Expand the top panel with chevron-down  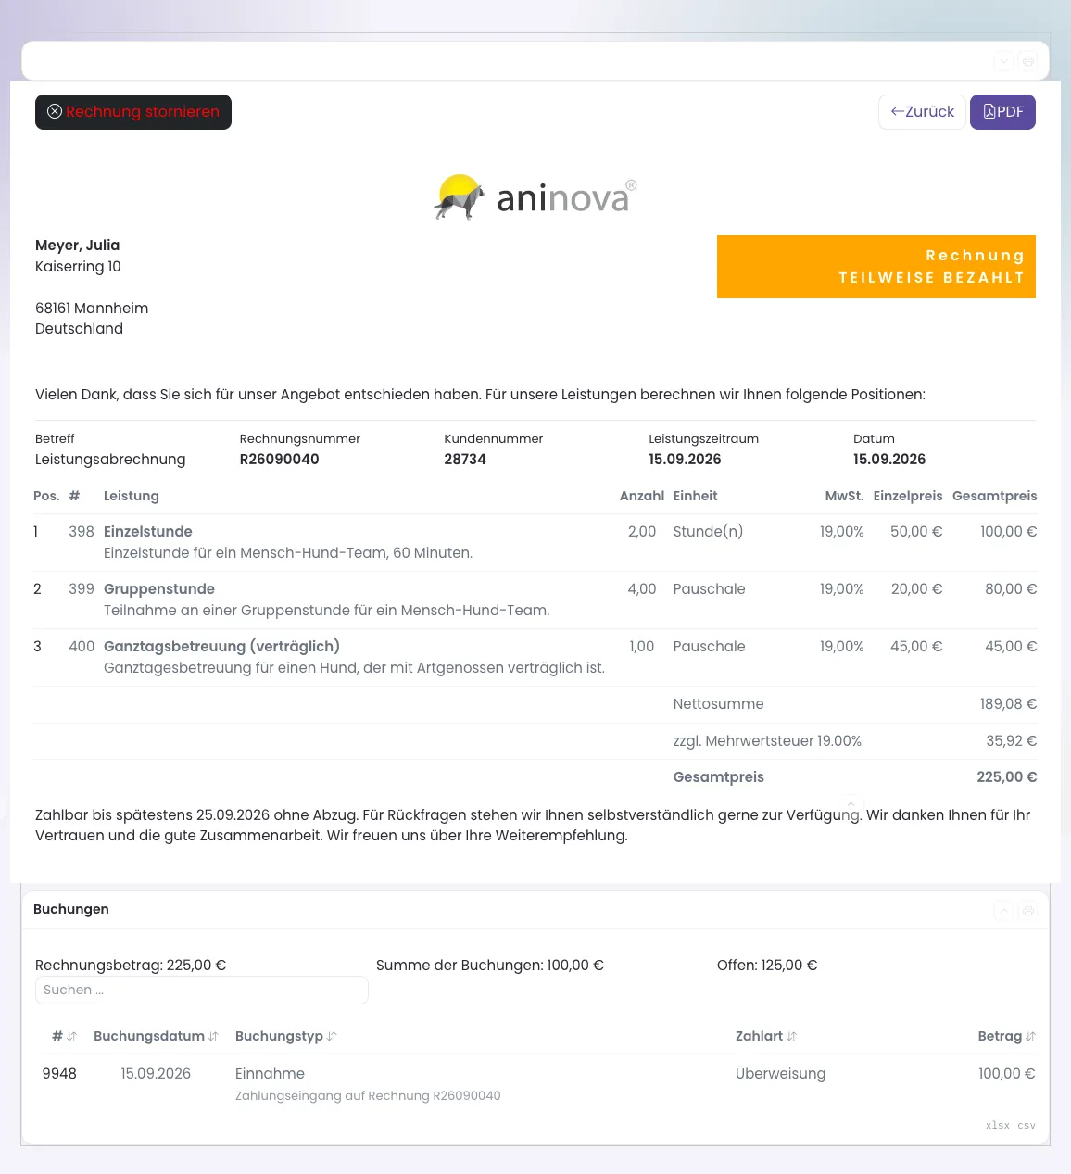point(1003,61)
